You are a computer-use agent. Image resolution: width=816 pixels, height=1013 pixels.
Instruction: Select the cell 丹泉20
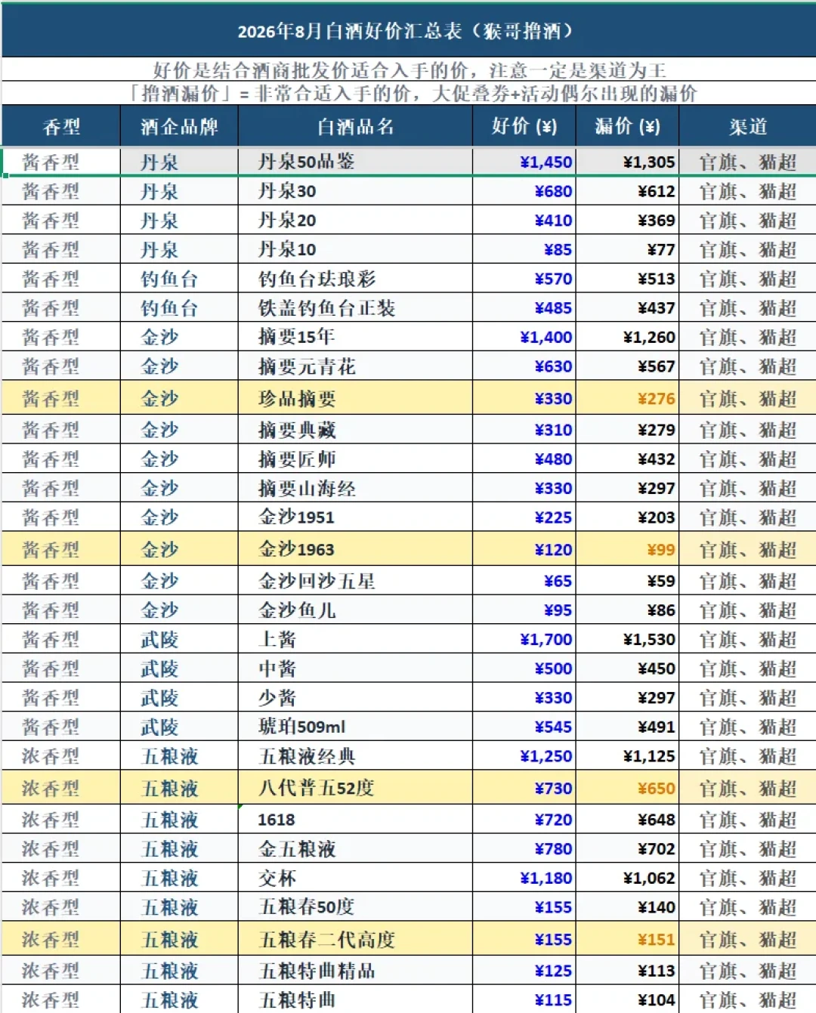tap(355, 221)
